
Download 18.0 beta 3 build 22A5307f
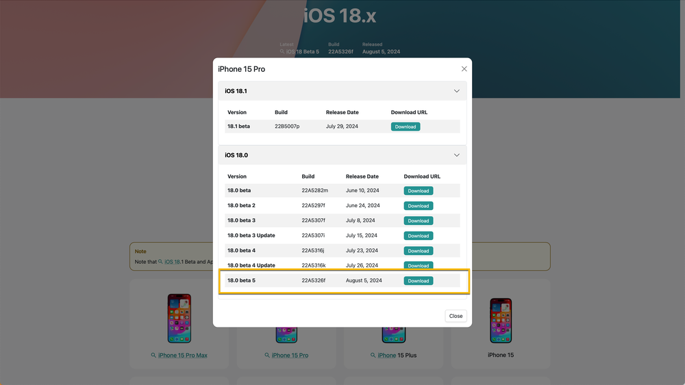click(x=418, y=221)
